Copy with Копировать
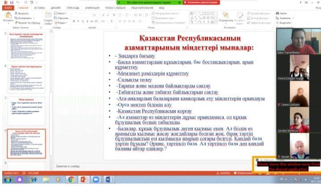 pyautogui.click(x=24, y=18)
